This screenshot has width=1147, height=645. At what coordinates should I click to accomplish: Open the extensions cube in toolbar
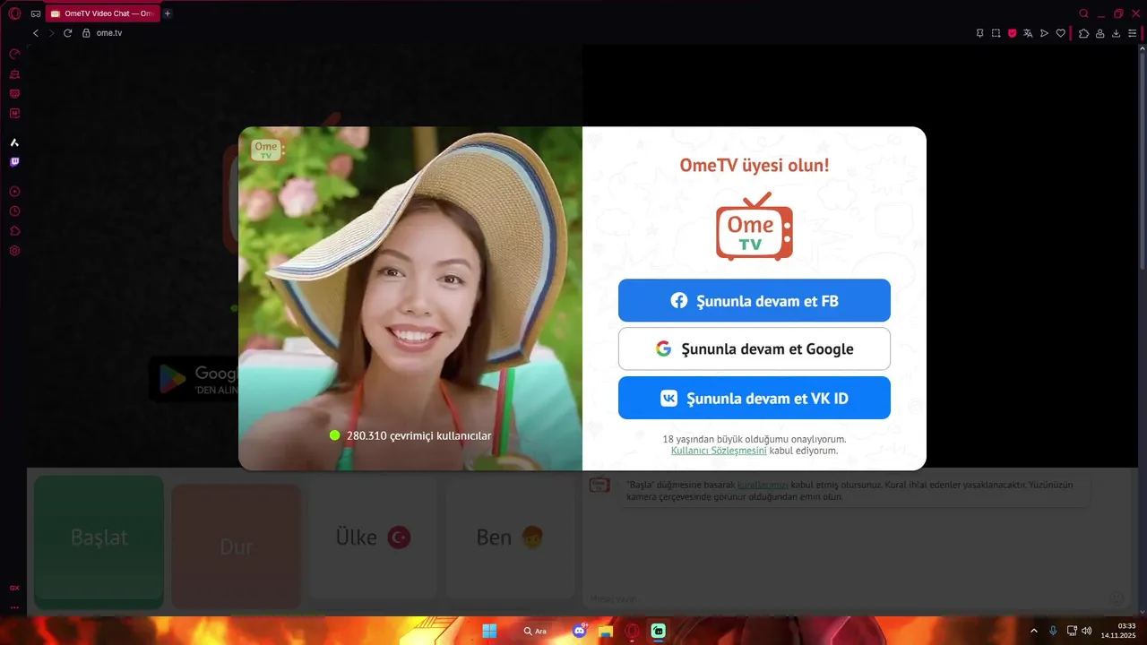(x=1083, y=33)
